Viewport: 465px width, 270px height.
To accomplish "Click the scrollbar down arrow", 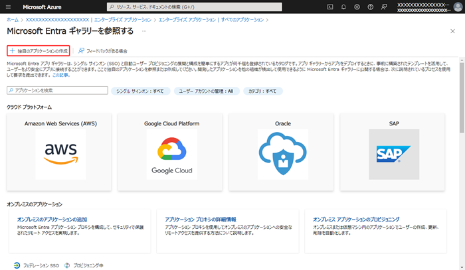I will tap(462, 267).
